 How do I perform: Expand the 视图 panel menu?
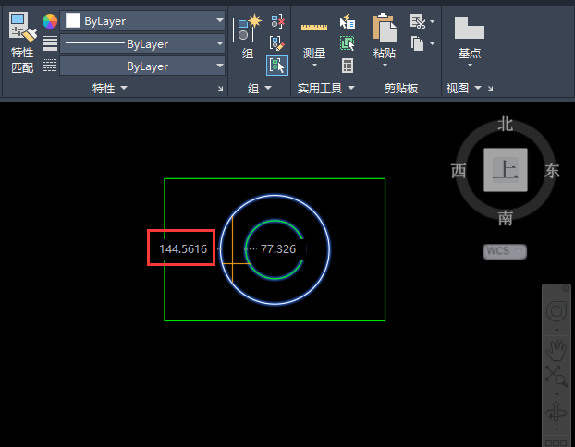pos(463,89)
